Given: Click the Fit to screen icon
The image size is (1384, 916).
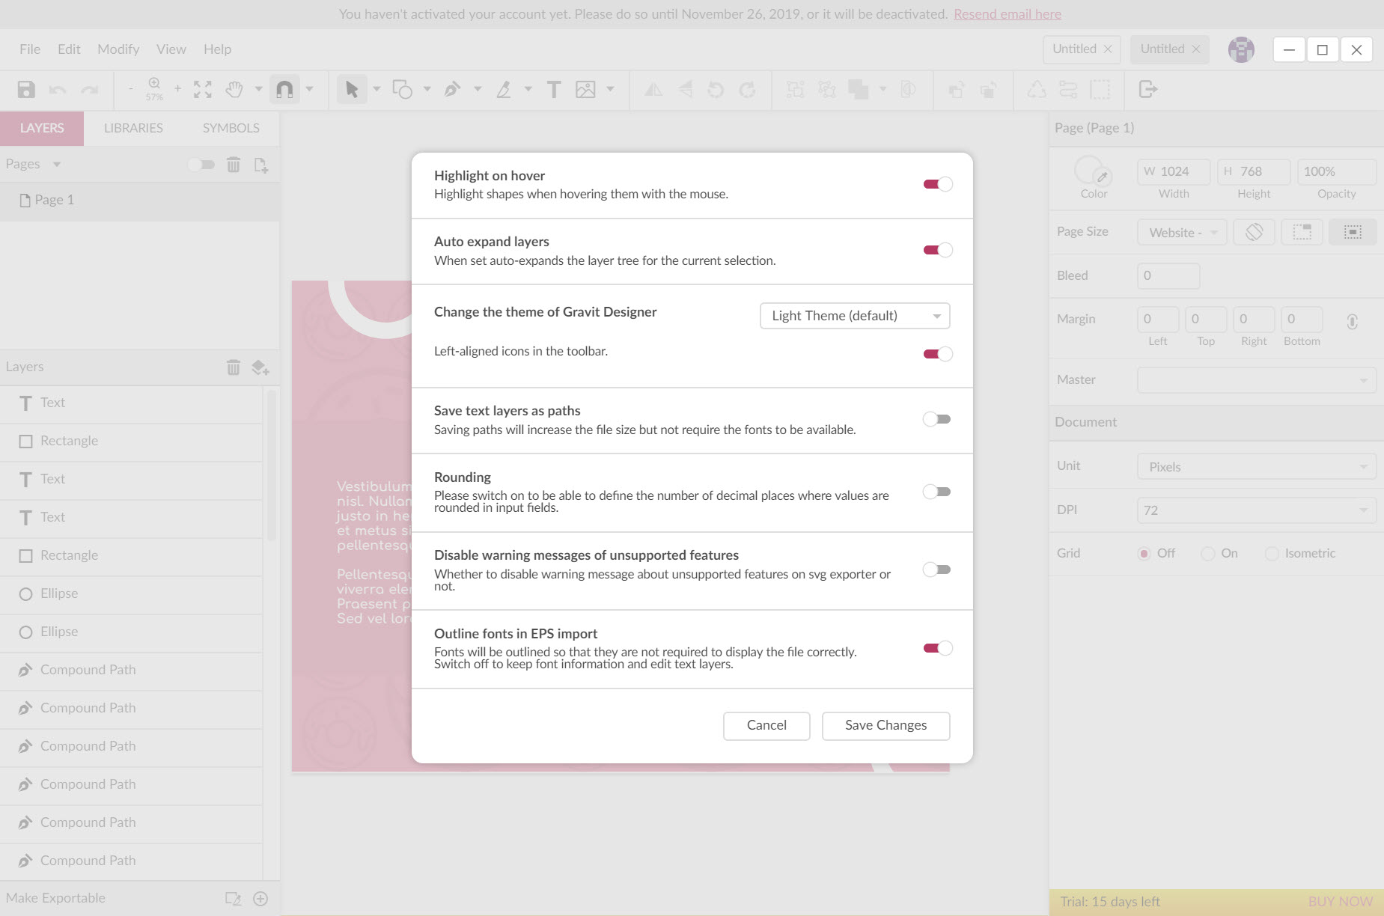Looking at the screenshot, I should 202,90.
